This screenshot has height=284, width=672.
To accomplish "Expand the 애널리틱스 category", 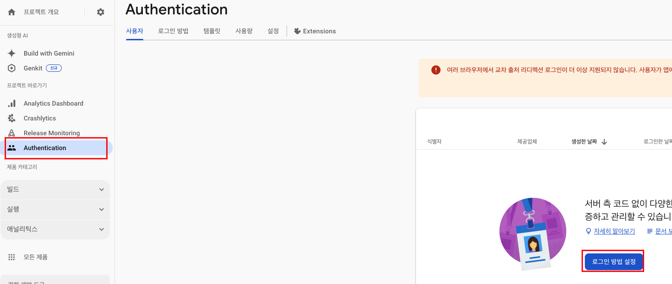I will [55, 229].
